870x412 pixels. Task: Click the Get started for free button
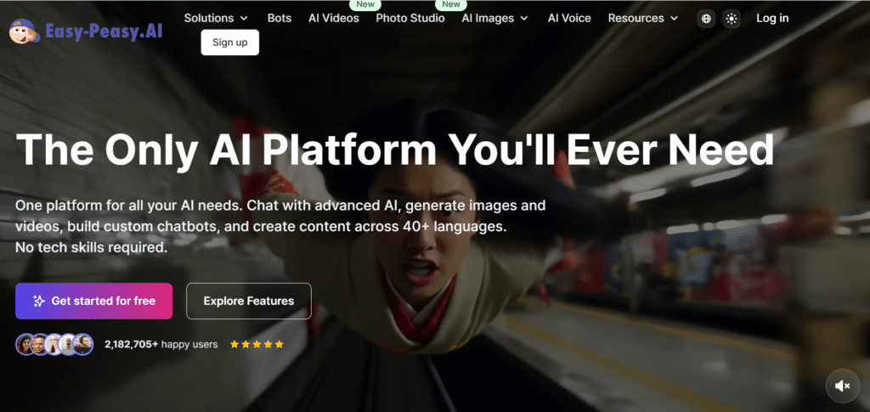tap(93, 301)
